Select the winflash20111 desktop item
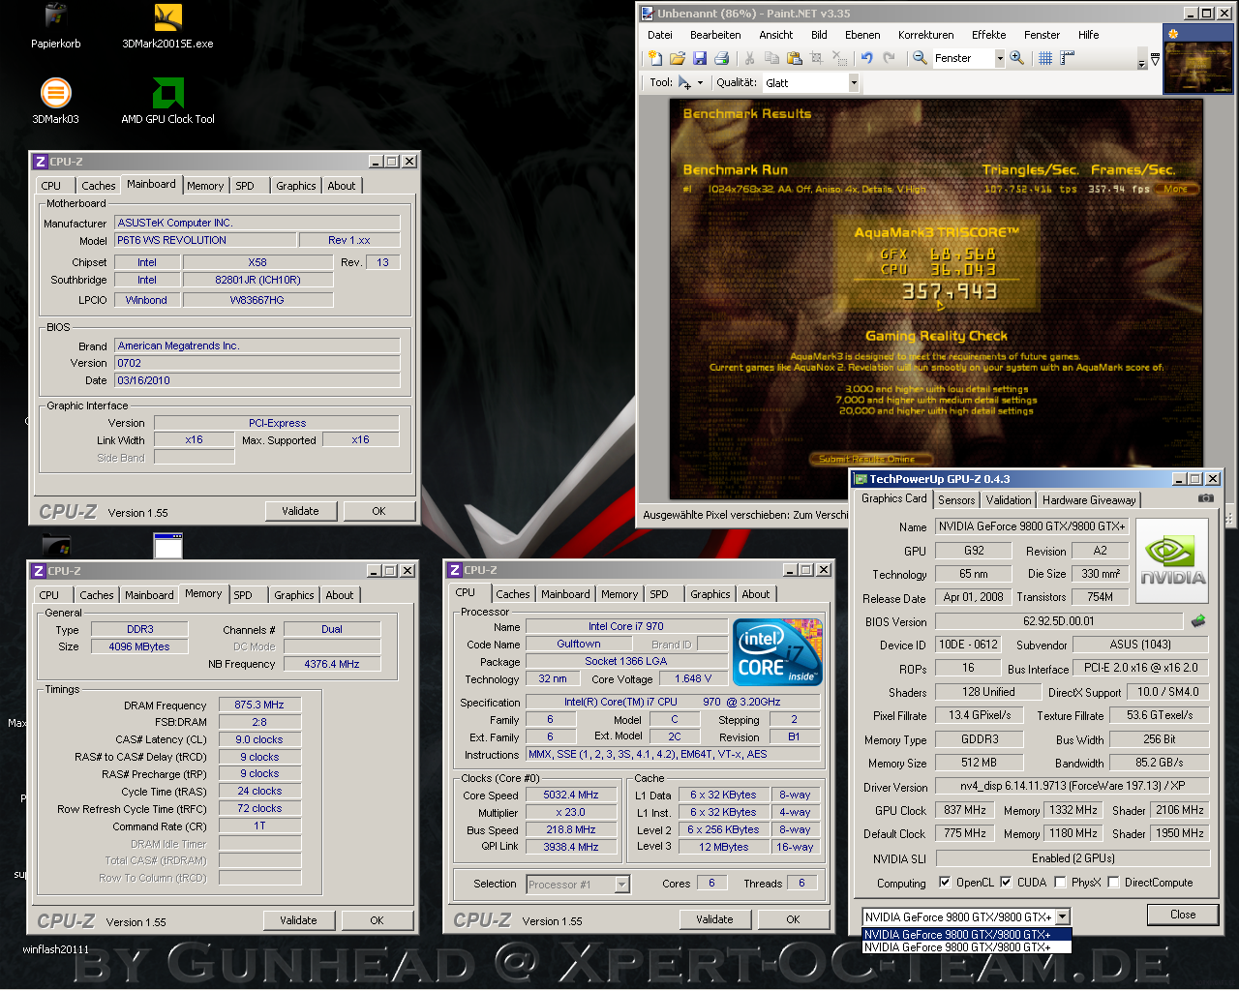This screenshot has height=991, width=1239. tap(56, 949)
